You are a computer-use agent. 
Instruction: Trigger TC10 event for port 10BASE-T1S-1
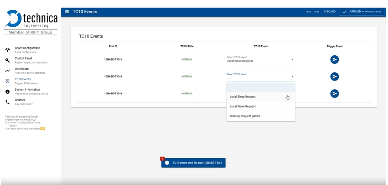tap(334, 59)
